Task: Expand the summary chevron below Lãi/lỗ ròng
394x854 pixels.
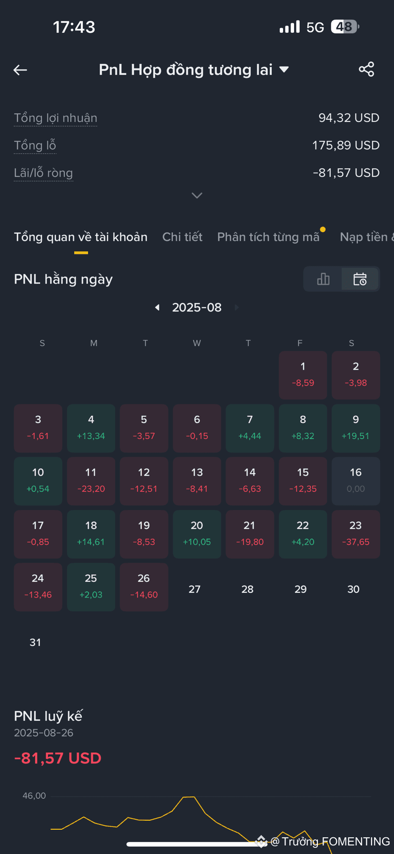Action: click(x=197, y=196)
